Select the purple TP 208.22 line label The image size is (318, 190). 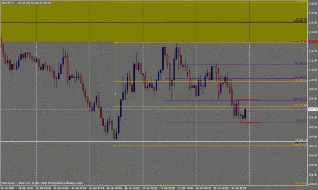pyautogui.click(x=301, y=120)
